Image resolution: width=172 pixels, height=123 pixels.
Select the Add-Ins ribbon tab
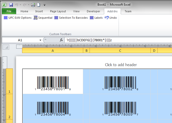pyautogui.click(x=112, y=11)
